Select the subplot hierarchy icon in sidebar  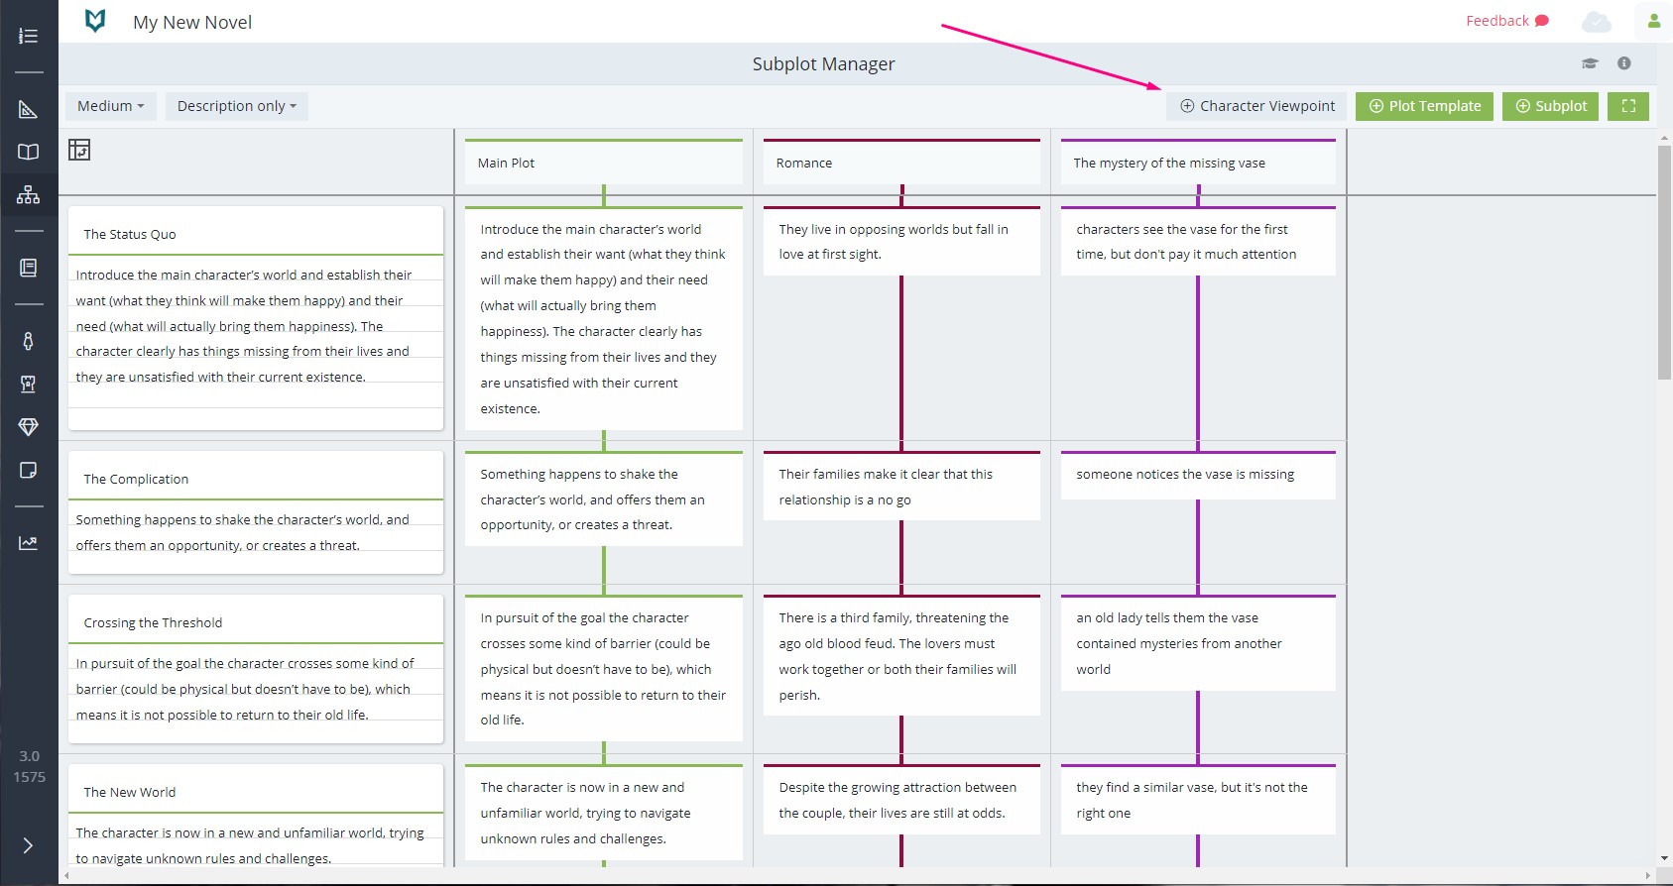pyautogui.click(x=29, y=194)
